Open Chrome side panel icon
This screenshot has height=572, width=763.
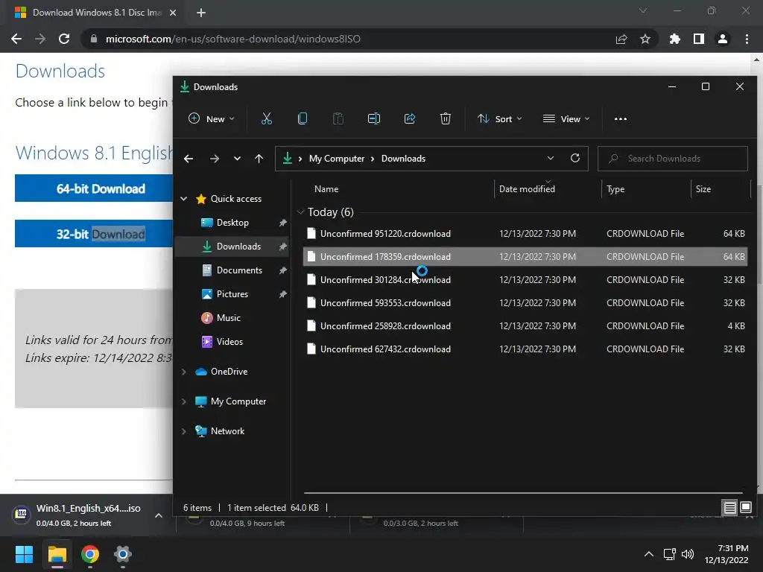(x=699, y=39)
